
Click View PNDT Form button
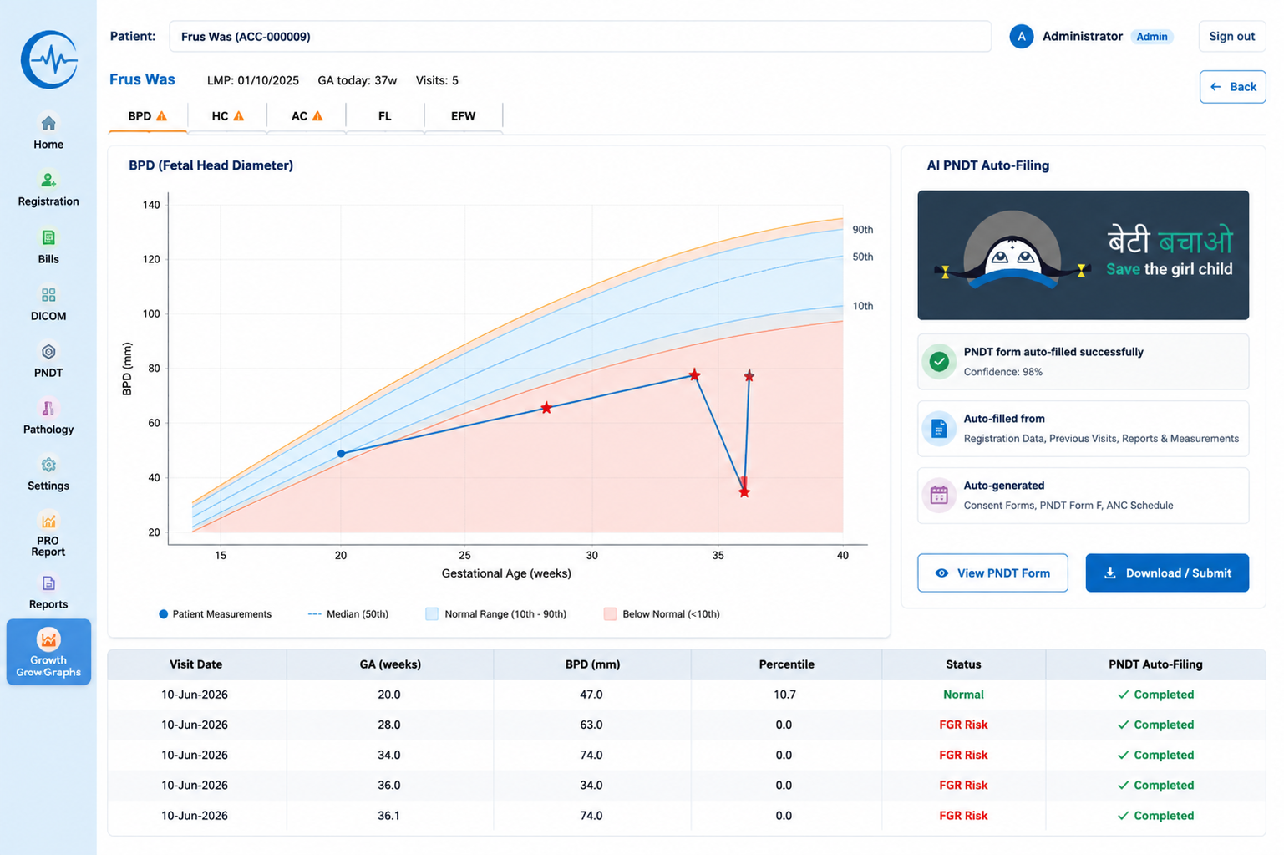[992, 573]
